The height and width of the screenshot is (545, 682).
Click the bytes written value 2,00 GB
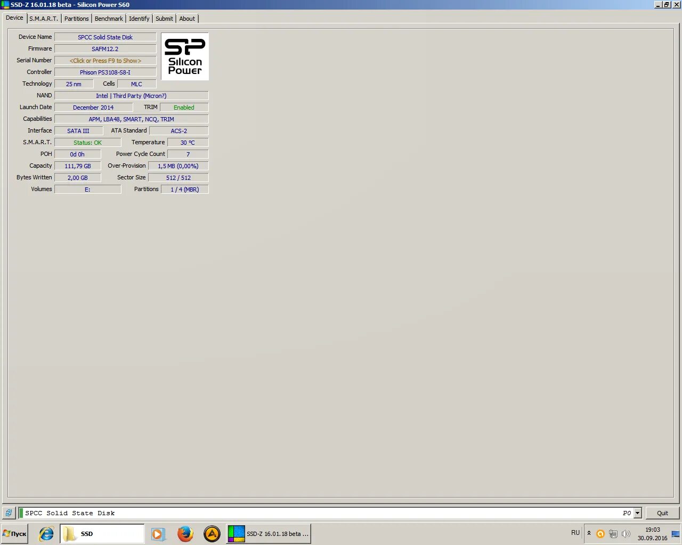78,178
